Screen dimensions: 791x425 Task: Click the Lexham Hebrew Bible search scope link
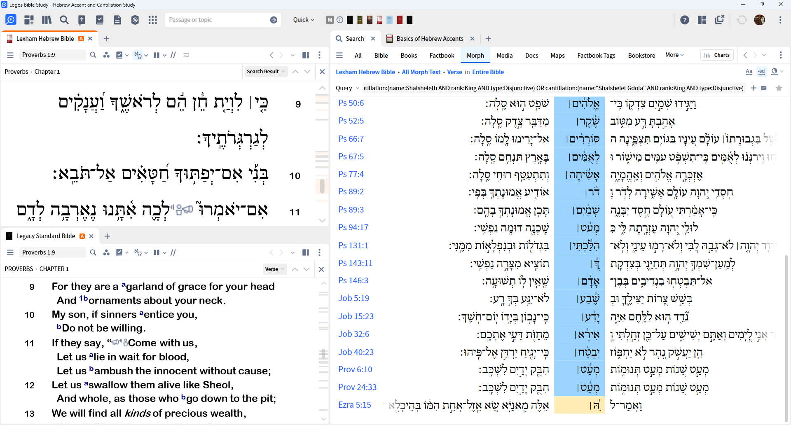[365, 72]
